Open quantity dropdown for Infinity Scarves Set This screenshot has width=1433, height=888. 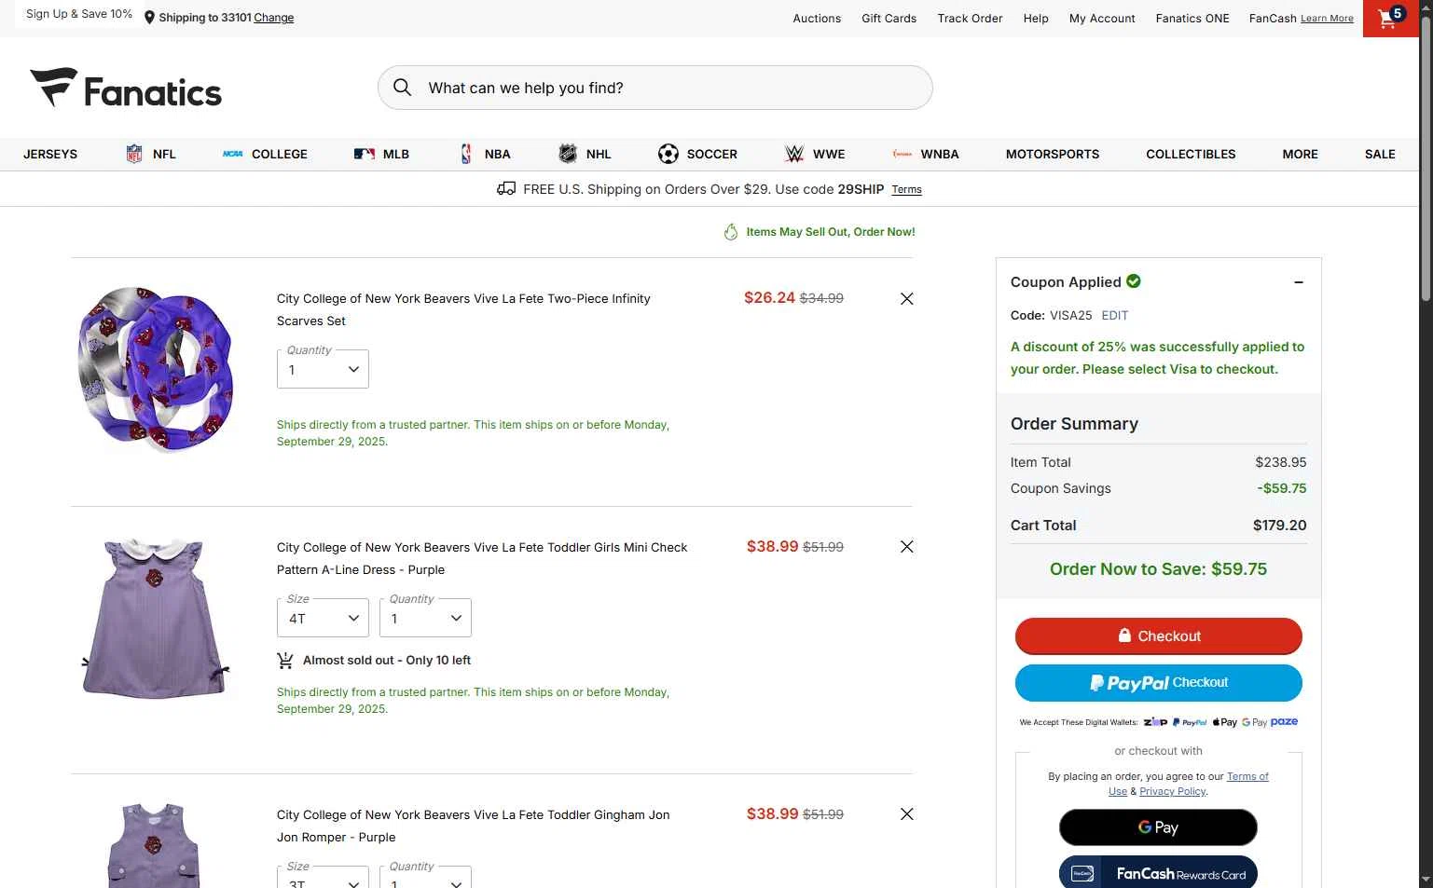(323, 369)
